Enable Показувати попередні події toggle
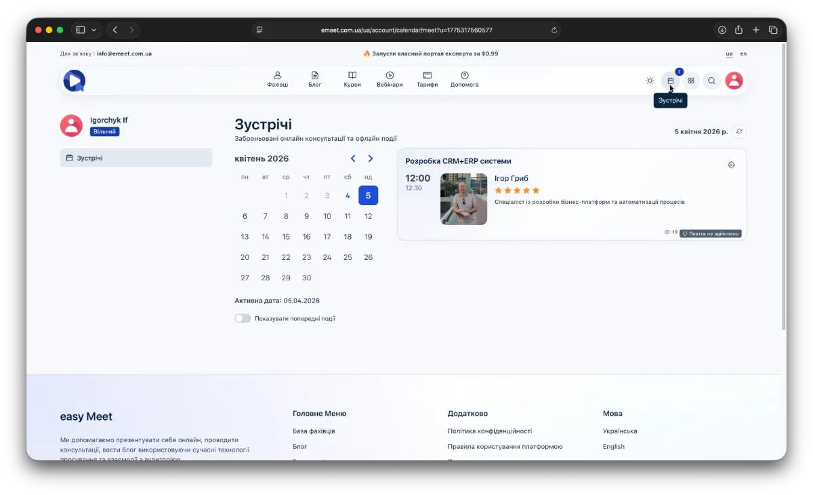The image size is (813, 495). click(243, 318)
